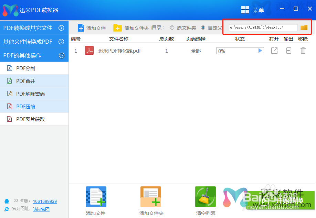Screen dimensions: 316x218
Task: Click the 0% progress bar
Action: pos(240,51)
